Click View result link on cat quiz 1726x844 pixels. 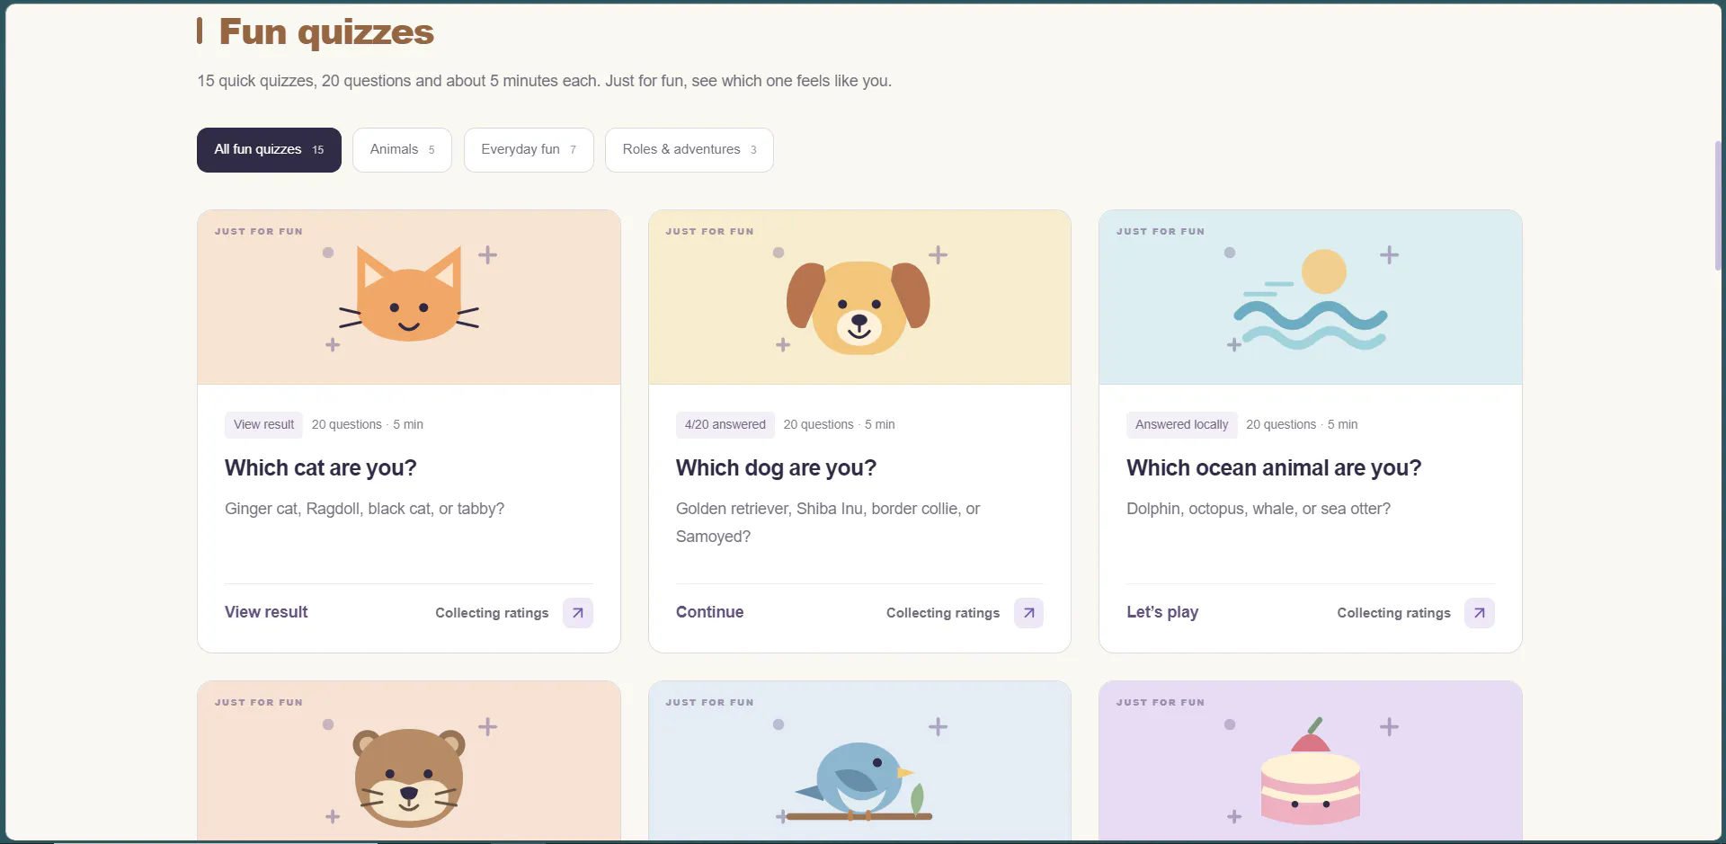coord(266,612)
